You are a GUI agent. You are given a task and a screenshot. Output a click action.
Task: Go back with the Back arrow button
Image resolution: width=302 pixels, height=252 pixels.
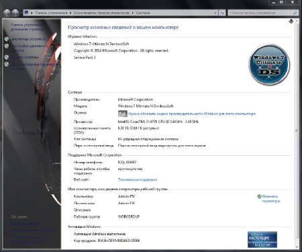7,13
